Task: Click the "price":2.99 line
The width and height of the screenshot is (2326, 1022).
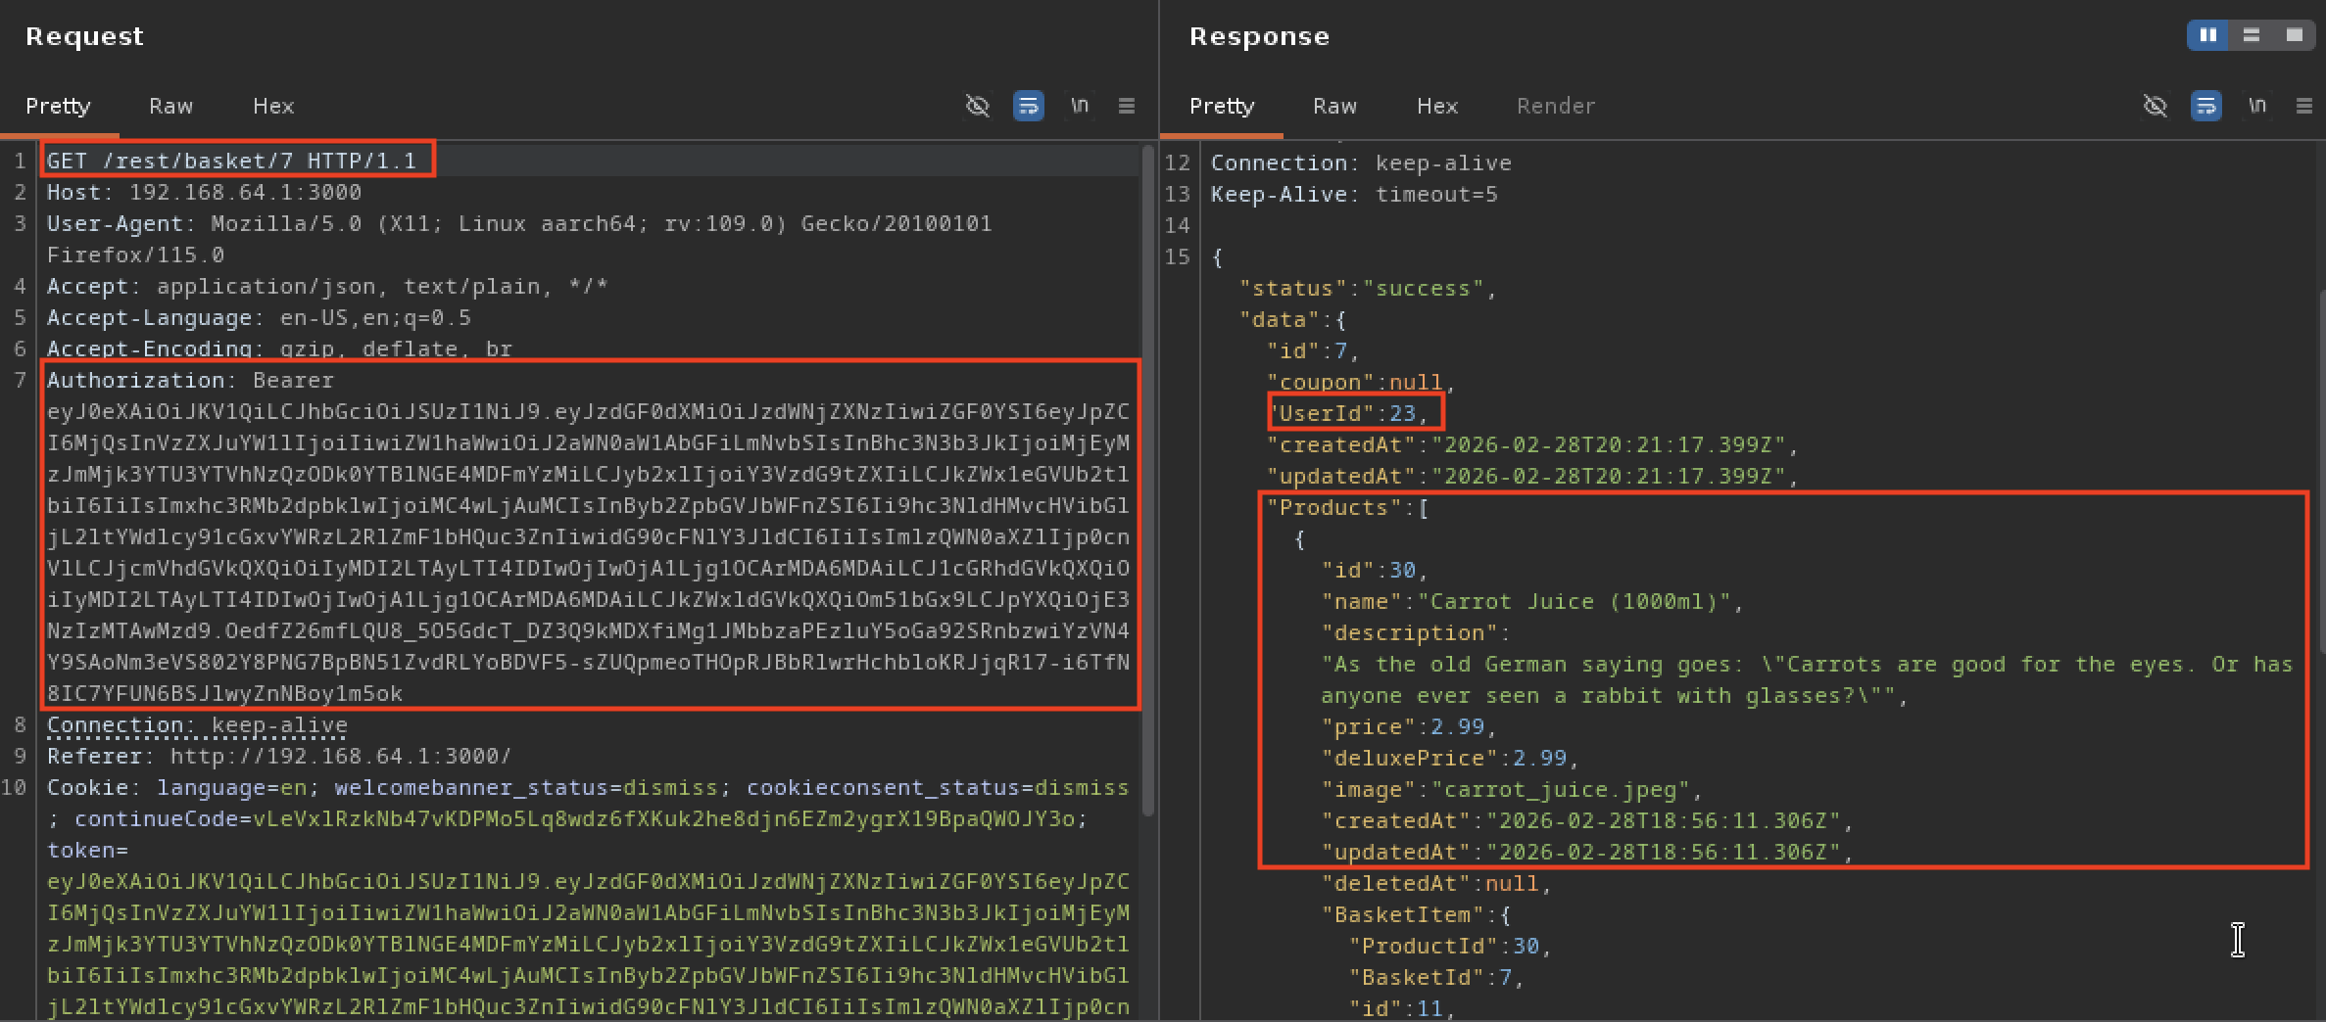Action: pyautogui.click(x=1409, y=726)
